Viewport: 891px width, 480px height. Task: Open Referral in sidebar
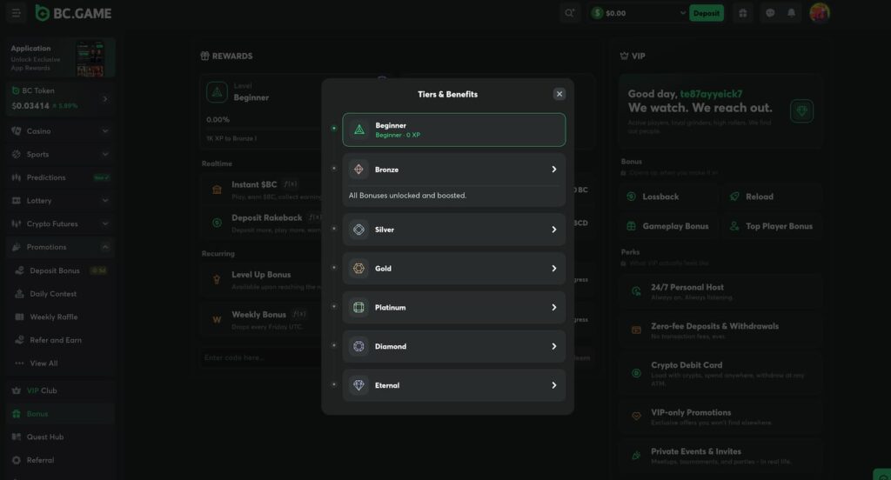pyautogui.click(x=60, y=461)
